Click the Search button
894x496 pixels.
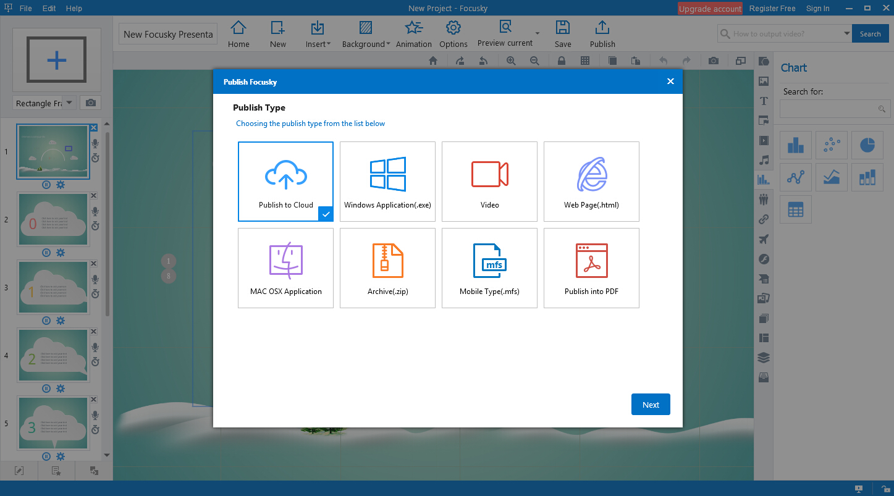[870, 34]
